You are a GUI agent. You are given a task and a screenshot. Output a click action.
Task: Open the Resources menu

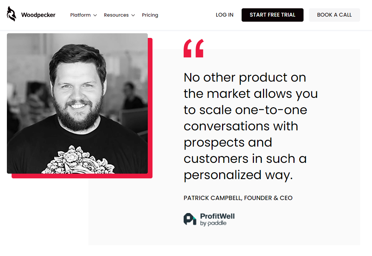[116, 15]
